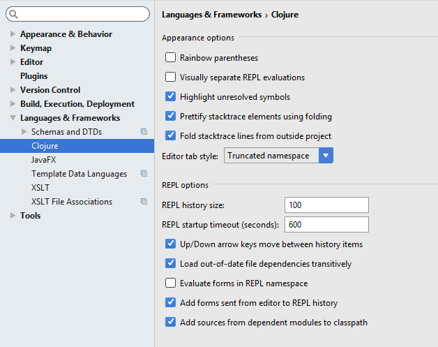
Task: Disable Fold stacktrace lines from outside project
Action: (171, 136)
